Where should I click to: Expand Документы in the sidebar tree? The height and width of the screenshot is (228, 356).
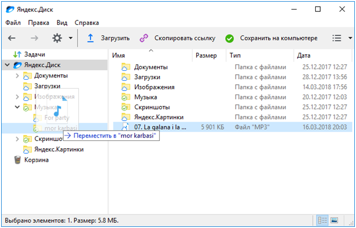coord(17,75)
